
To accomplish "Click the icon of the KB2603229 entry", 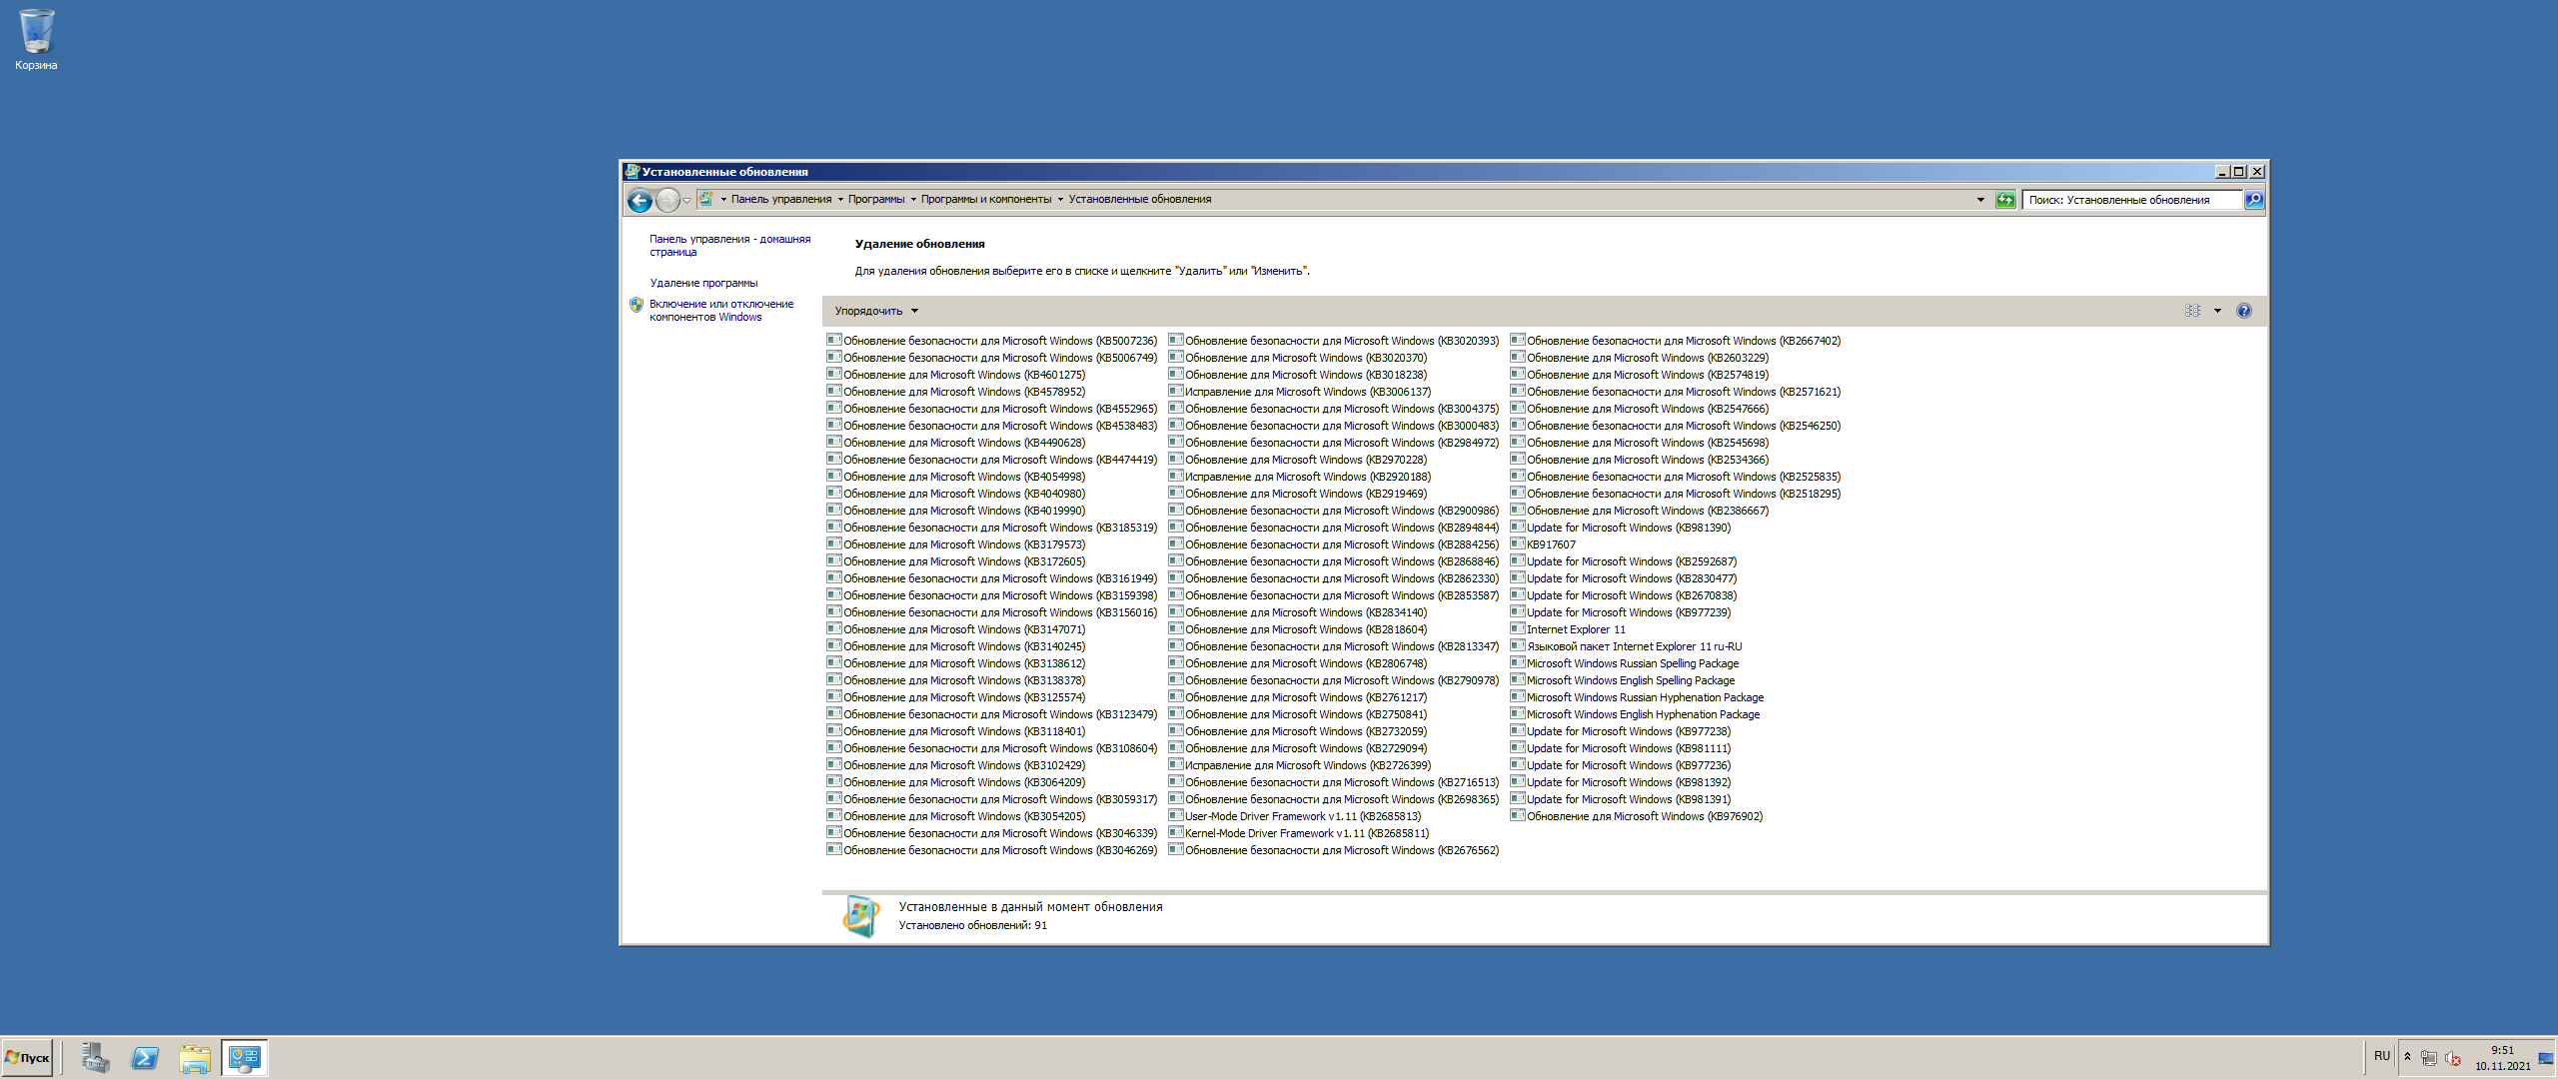I will pos(1517,357).
